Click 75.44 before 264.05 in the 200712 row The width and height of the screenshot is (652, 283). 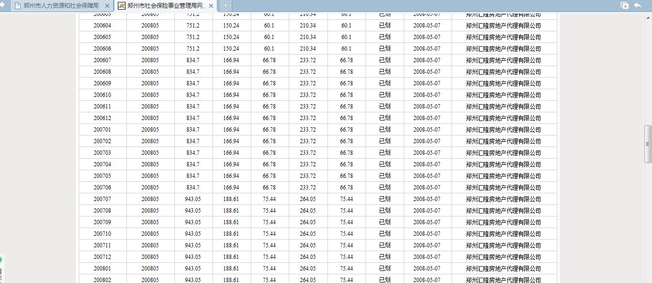[x=269, y=257]
